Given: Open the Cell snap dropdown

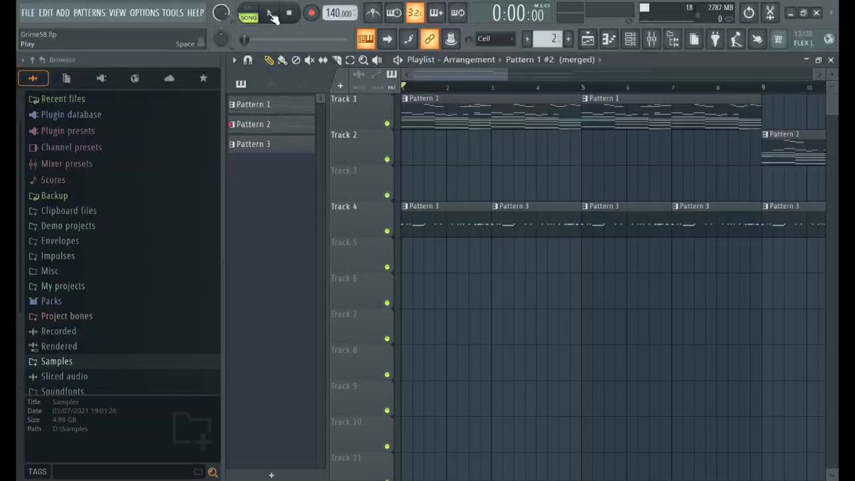Looking at the screenshot, I should (496, 39).
